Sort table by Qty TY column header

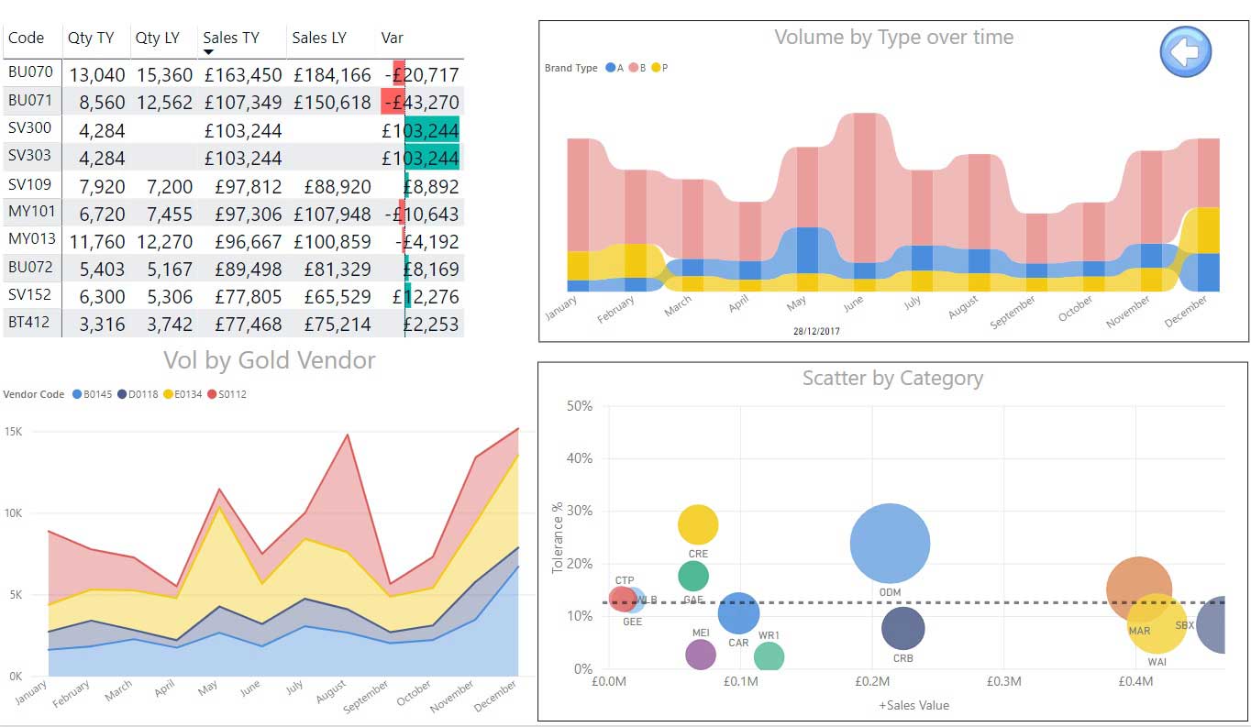[91, 38]
